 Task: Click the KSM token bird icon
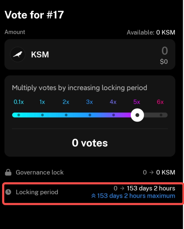17,54
